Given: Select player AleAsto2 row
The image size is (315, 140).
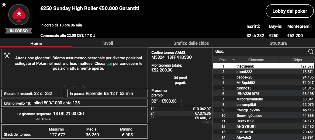Looking at the screenshot, I should pyautogui.click(x=264, y=137).
